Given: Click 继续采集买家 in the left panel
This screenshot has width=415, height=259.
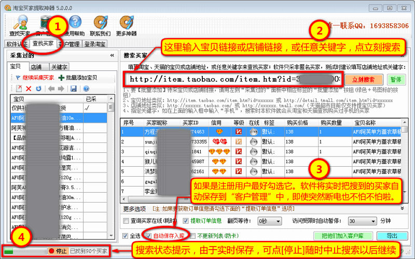Looking at the screenshot, I should (35, 78).
